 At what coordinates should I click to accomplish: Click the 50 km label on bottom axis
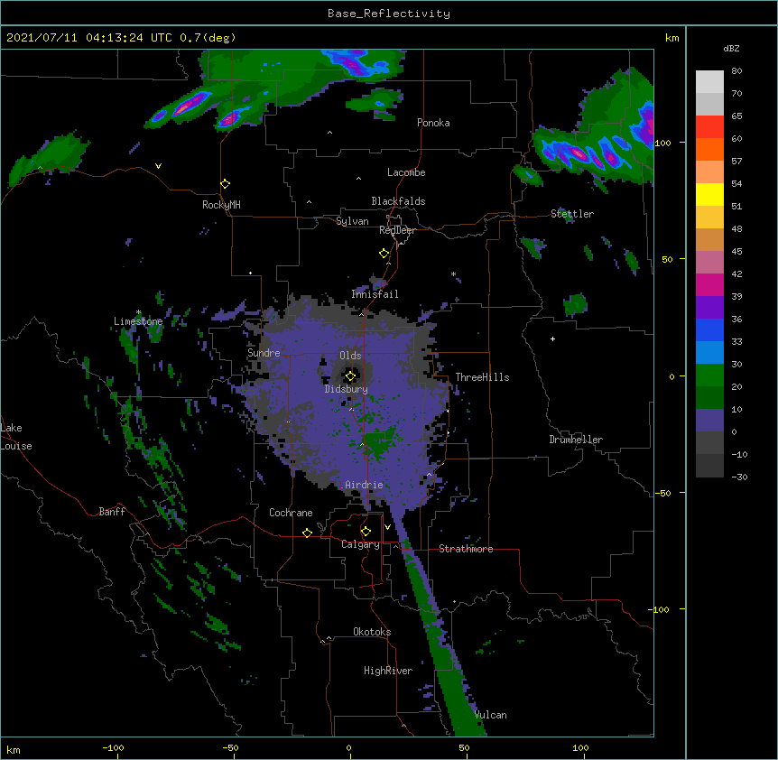(464, 747)
